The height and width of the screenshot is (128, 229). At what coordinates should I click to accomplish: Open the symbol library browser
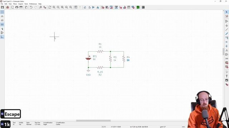click(107, 7)
